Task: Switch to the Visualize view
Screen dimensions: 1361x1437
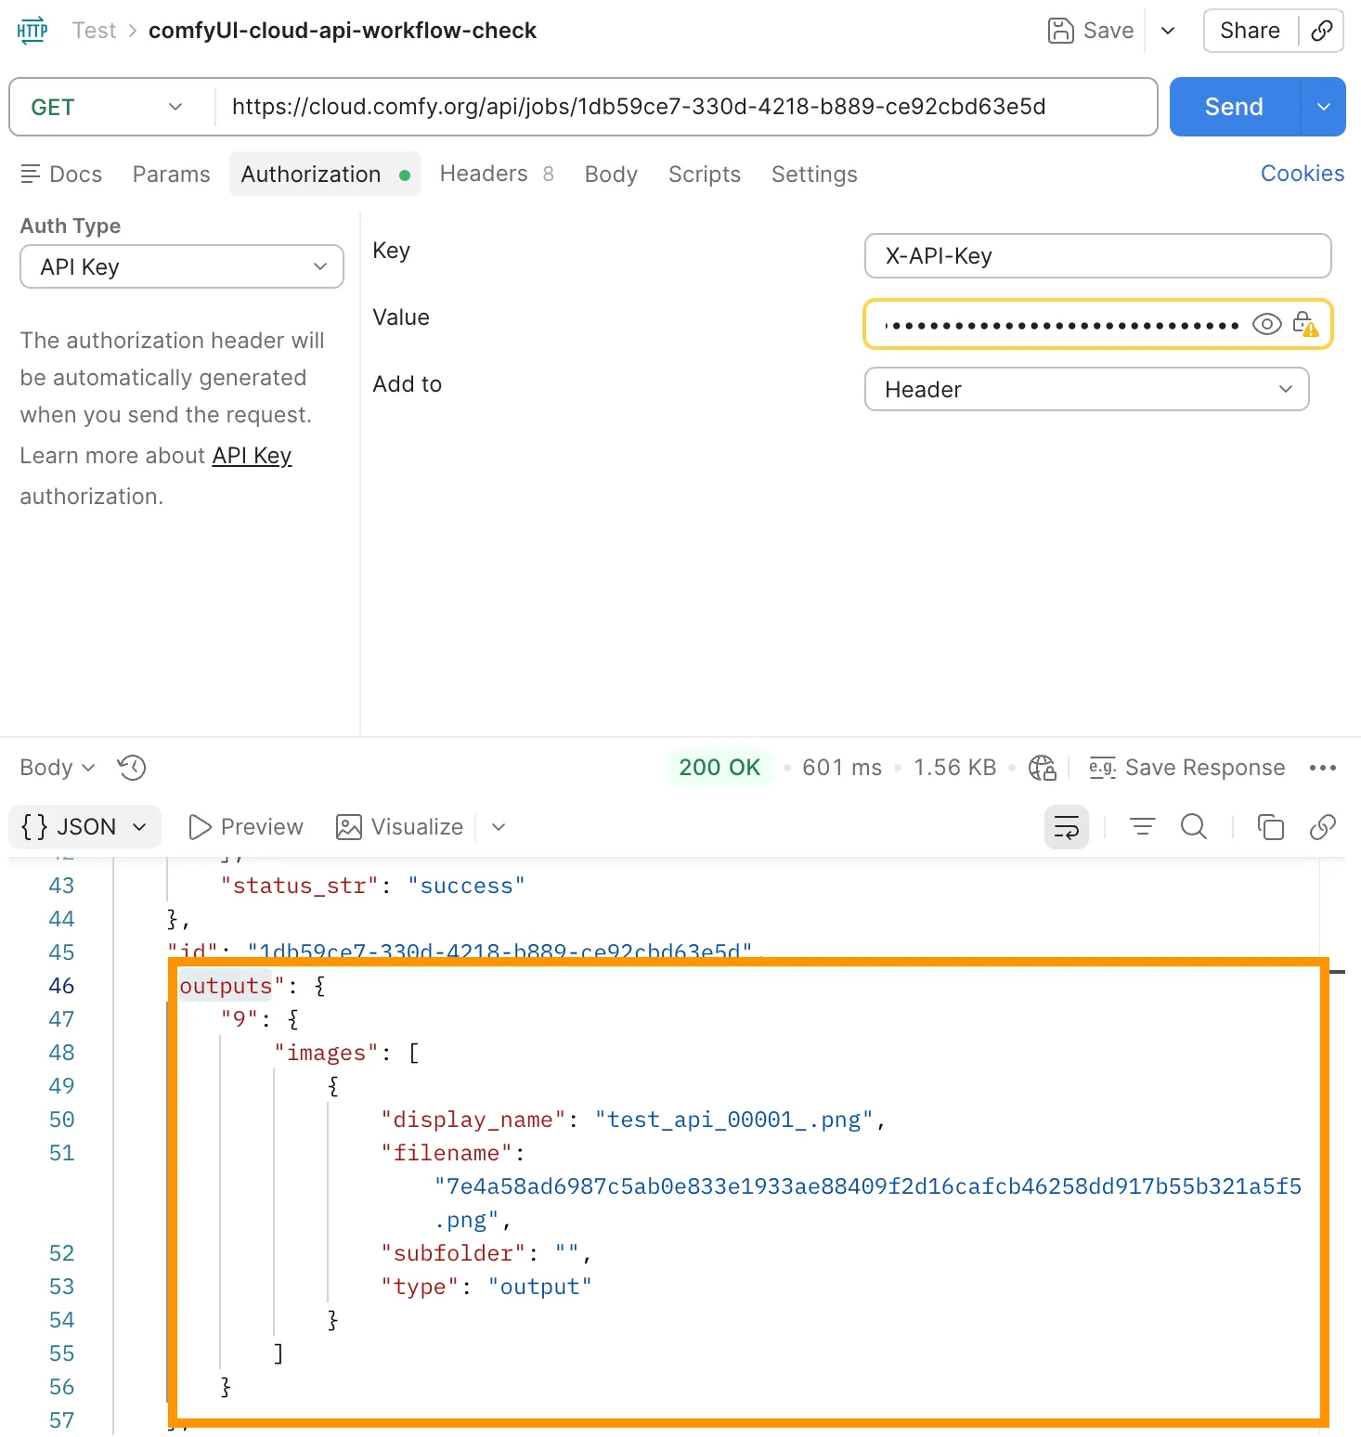Action: tap(399, 826)
